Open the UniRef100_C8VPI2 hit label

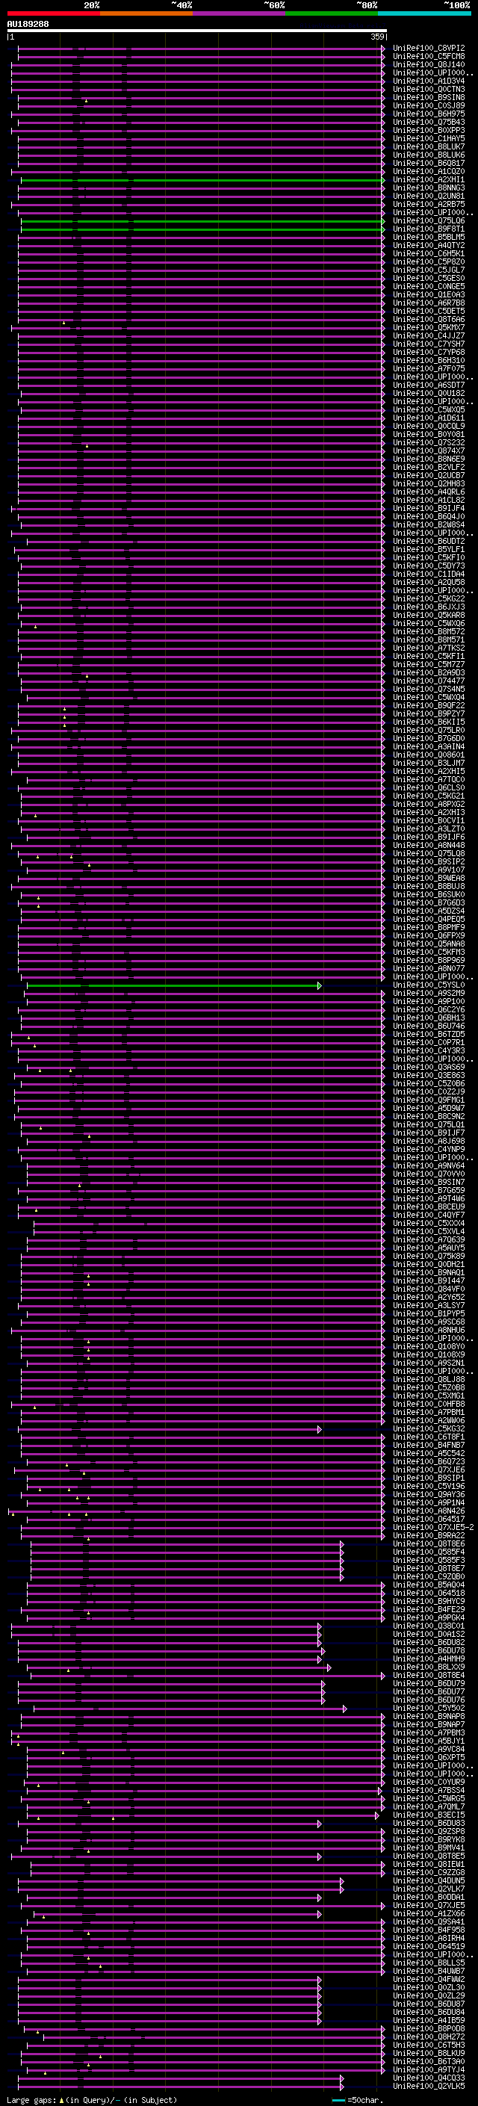(429, 49)
